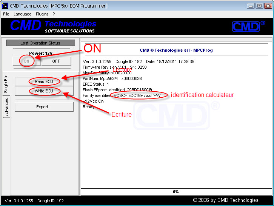Viewport: 274px width, 206px height.
Task: Click the Family identified BOSCH EDC16+ log line
Action: 122,95
